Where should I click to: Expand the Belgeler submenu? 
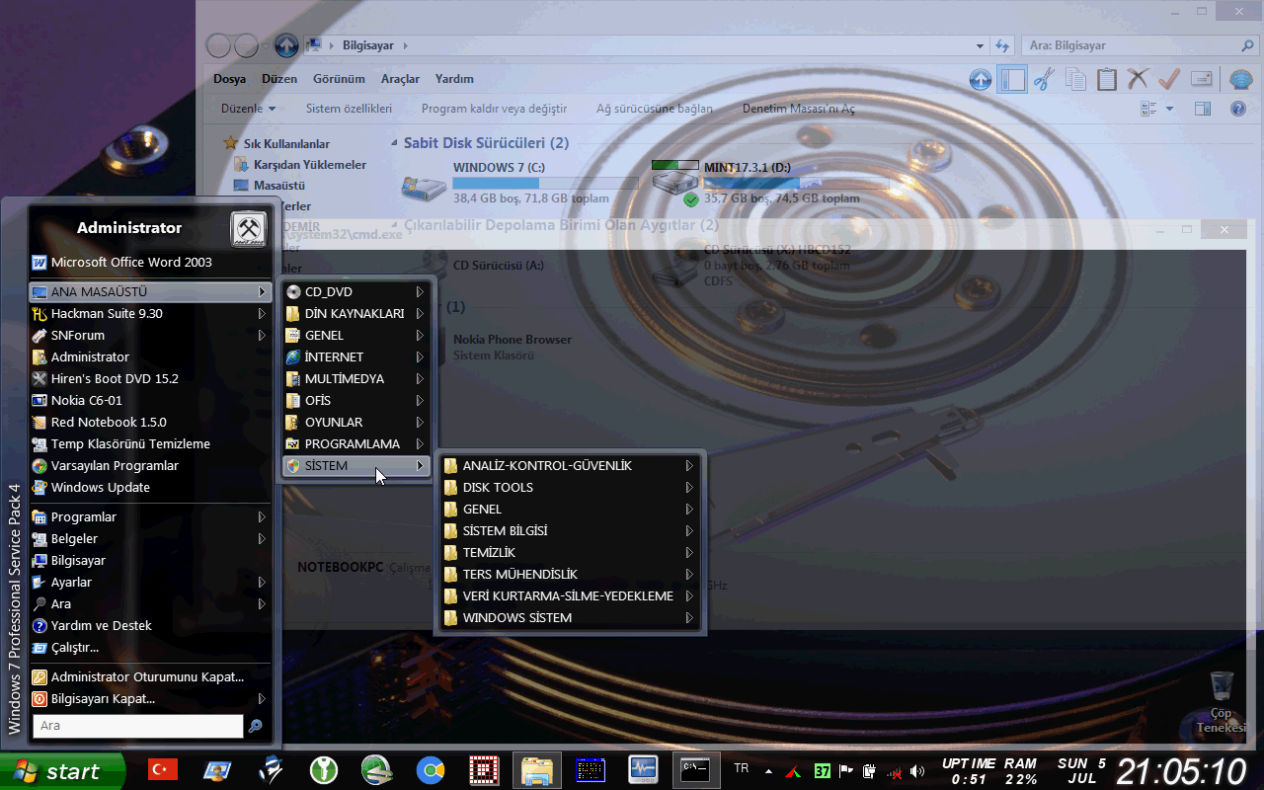click(x=149, y=539)
